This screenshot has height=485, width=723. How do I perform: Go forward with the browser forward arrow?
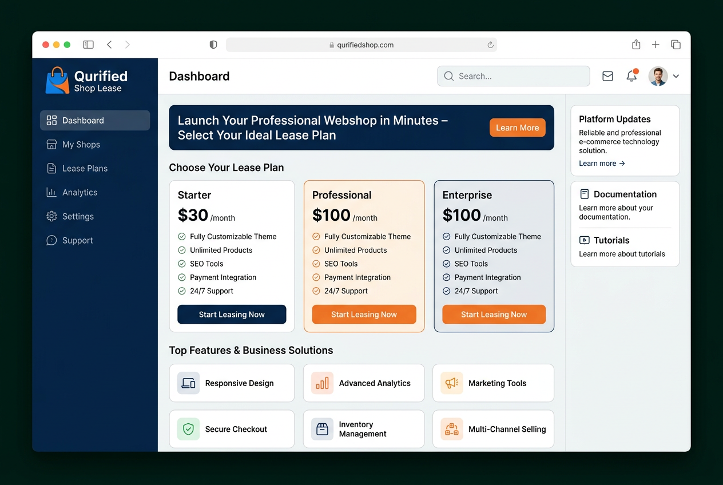(x=127, y=45)
